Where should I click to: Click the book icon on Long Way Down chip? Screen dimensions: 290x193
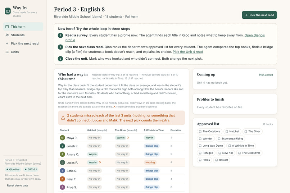point(200,146)
